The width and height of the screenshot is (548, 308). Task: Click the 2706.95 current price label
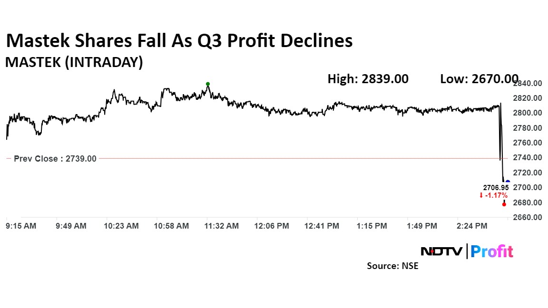495,188
